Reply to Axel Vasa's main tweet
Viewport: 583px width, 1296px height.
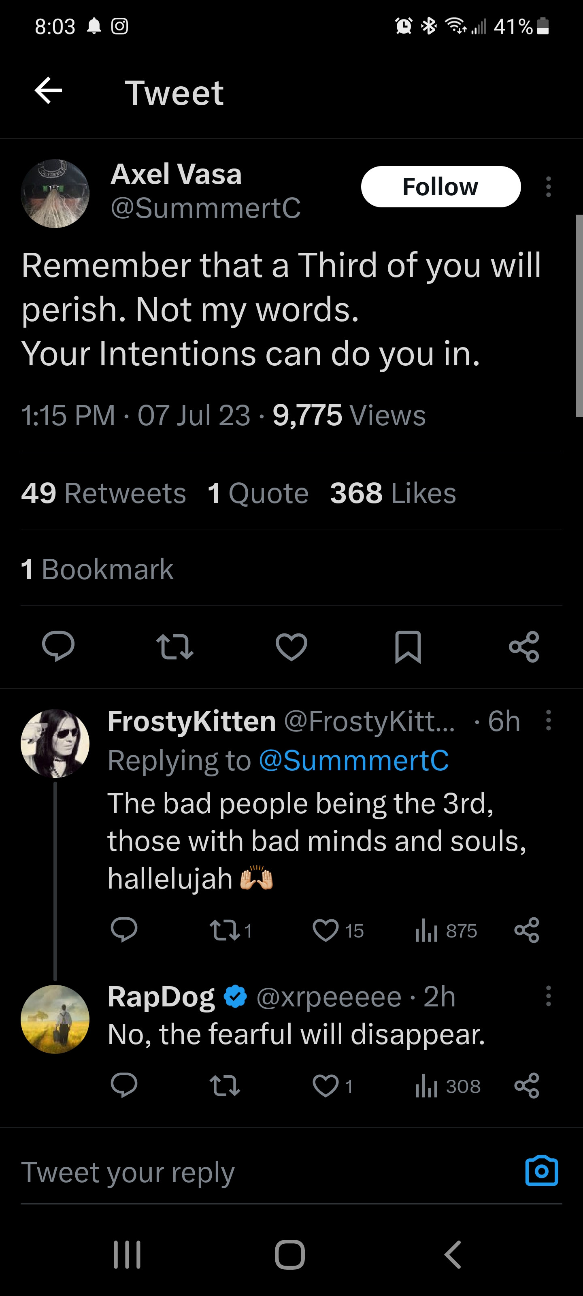pyautogui.click(x=58, y=646)
